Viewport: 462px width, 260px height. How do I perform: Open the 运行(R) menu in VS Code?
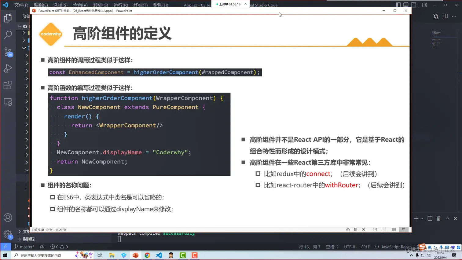pos(121,5)
